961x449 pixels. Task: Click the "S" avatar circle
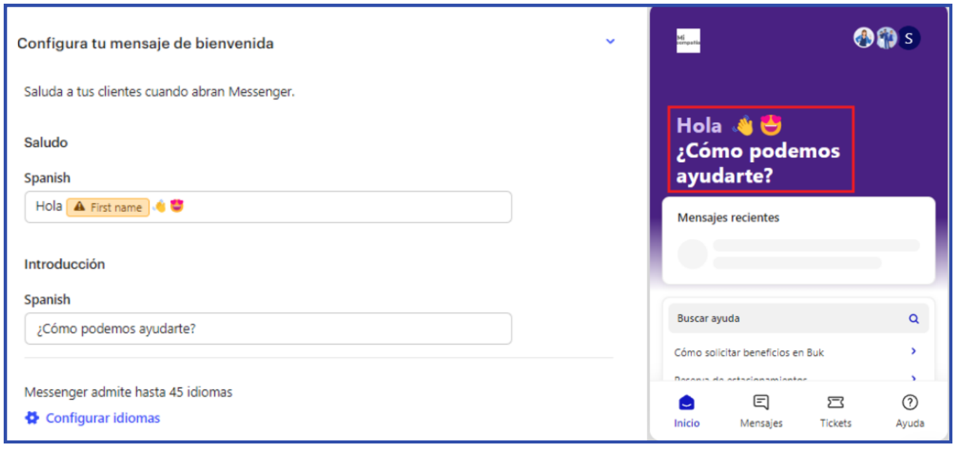click(909, 39)
